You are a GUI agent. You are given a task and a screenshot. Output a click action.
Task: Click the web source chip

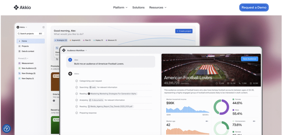click(x=93, y=87)
